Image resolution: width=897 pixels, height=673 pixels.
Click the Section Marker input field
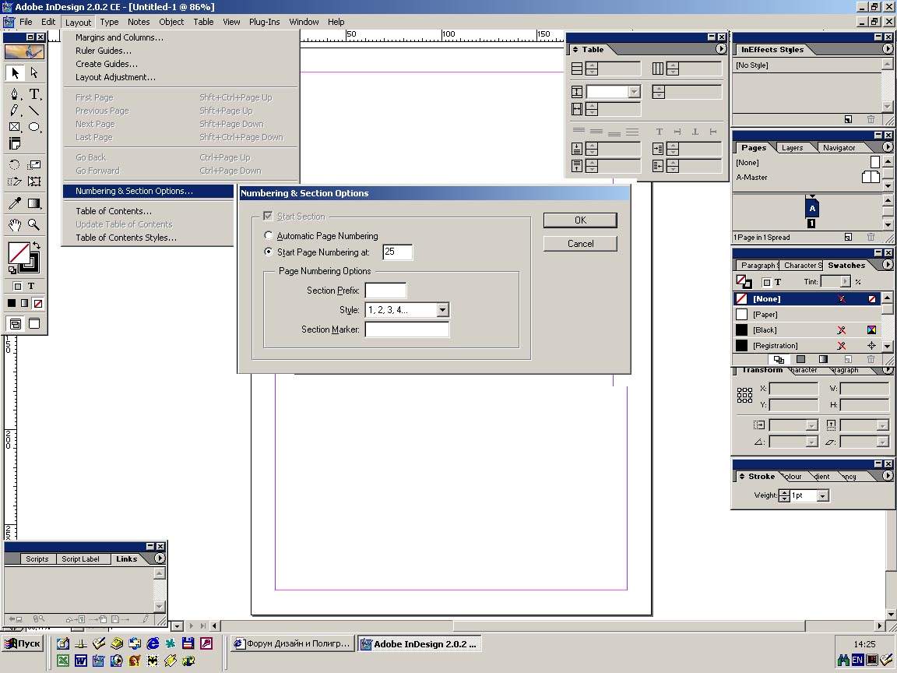406,329
